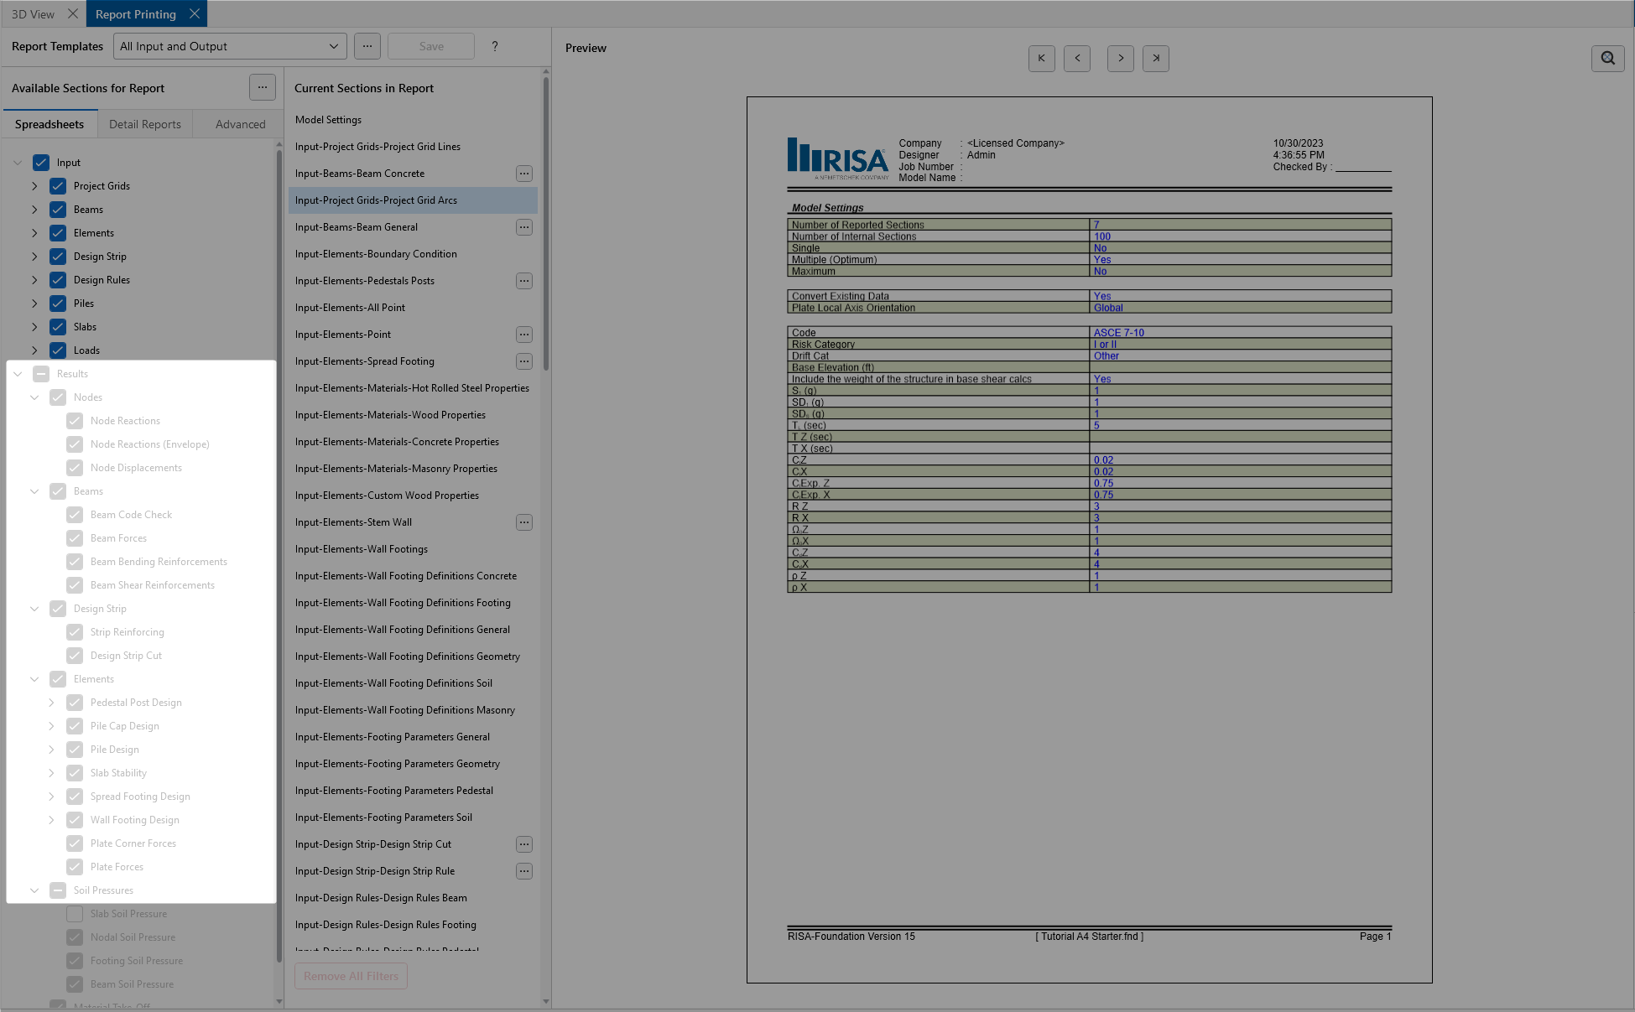Open filter options for Input-Beams-Beam Concrete

point(523,174)
